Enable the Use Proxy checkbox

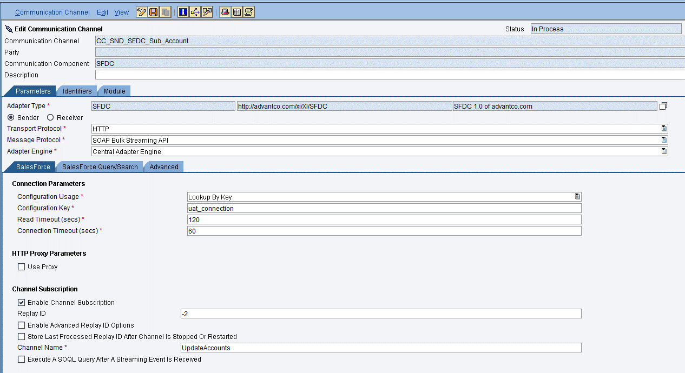tap(21, 267)
